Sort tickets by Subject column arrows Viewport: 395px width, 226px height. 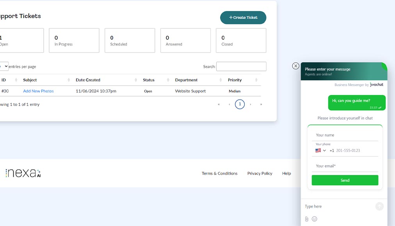69,80
